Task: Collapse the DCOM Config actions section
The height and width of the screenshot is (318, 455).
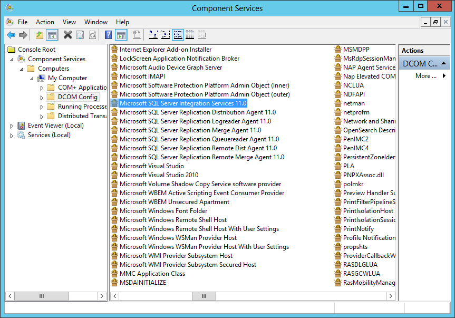Action: (x=444, y=63)
